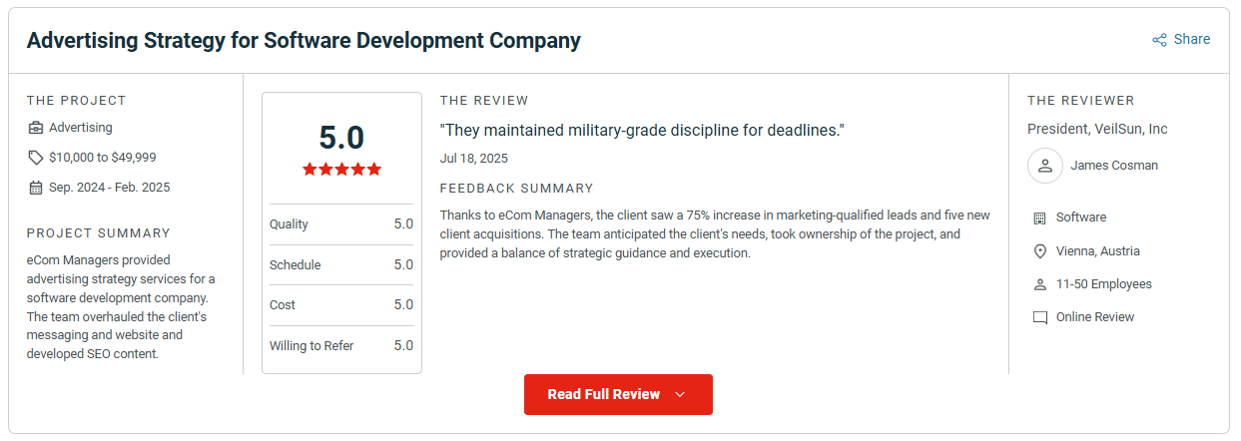Click the building icon beside Software
Viewport: 1241px width, 441px height.
coord(1039,218)
